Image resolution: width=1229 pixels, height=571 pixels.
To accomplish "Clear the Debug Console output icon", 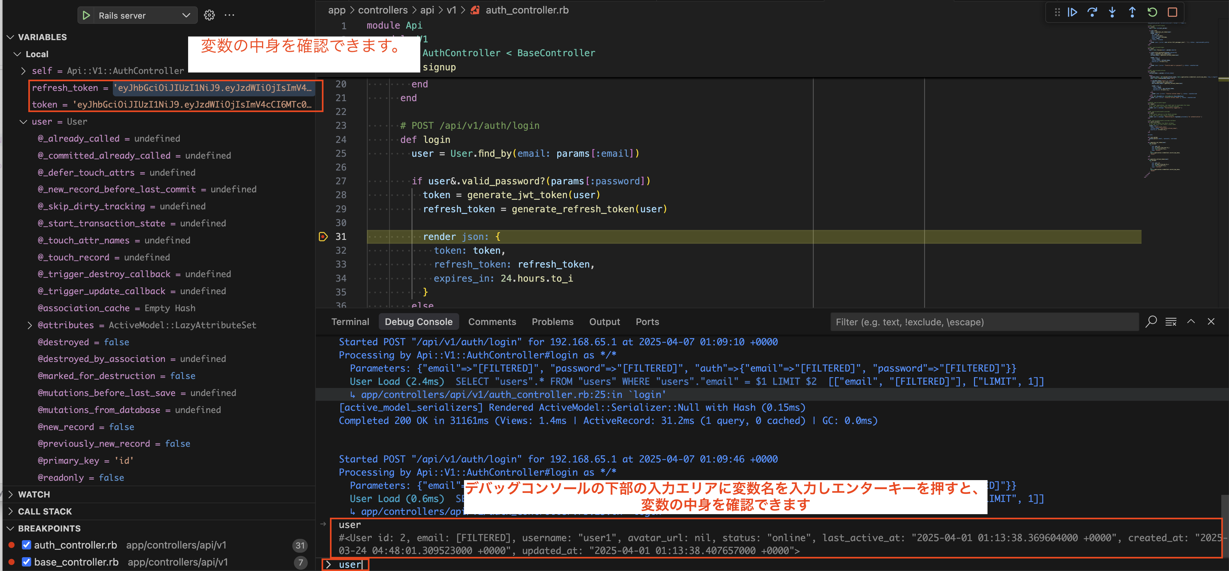I will pyautogui.click(x=1171, y=322).
